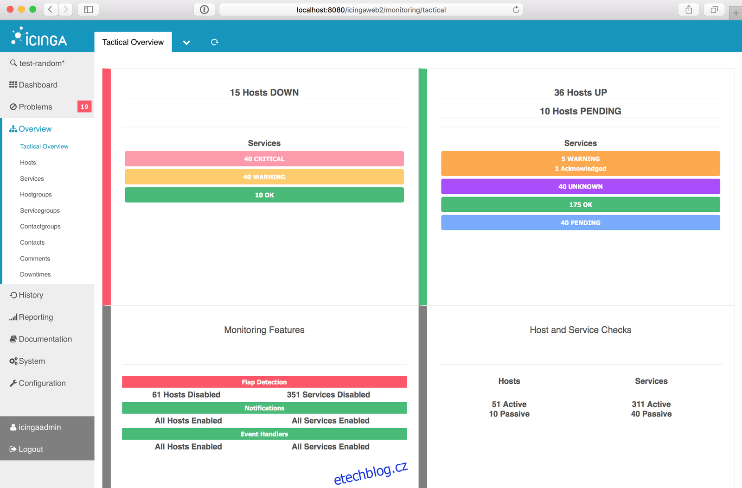Image resolution: width=742 pixels, height=488 pixels.
Task: Go back in Safari history
Action: pos(51,9)
